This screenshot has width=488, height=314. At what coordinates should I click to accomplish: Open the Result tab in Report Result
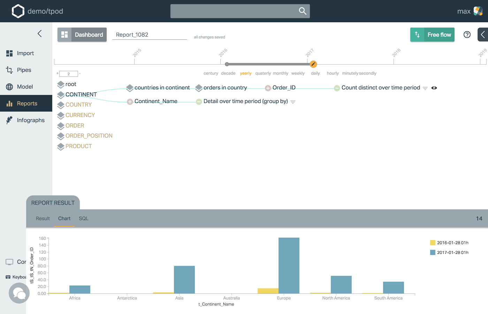pyautogui.click(x=43, y=218)
